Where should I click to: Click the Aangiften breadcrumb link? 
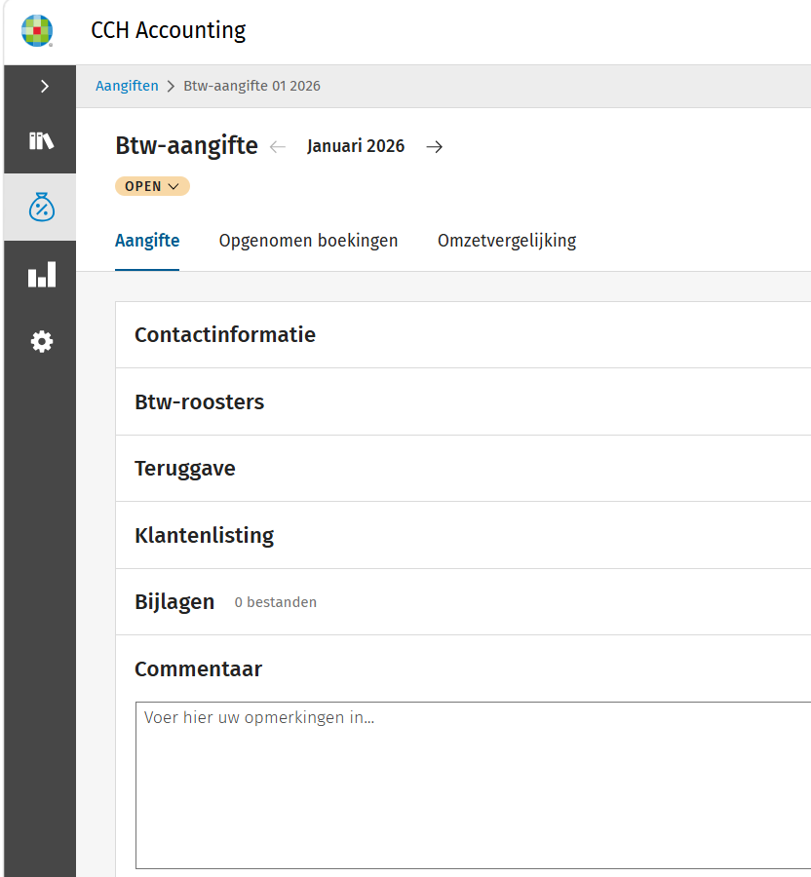127,86
